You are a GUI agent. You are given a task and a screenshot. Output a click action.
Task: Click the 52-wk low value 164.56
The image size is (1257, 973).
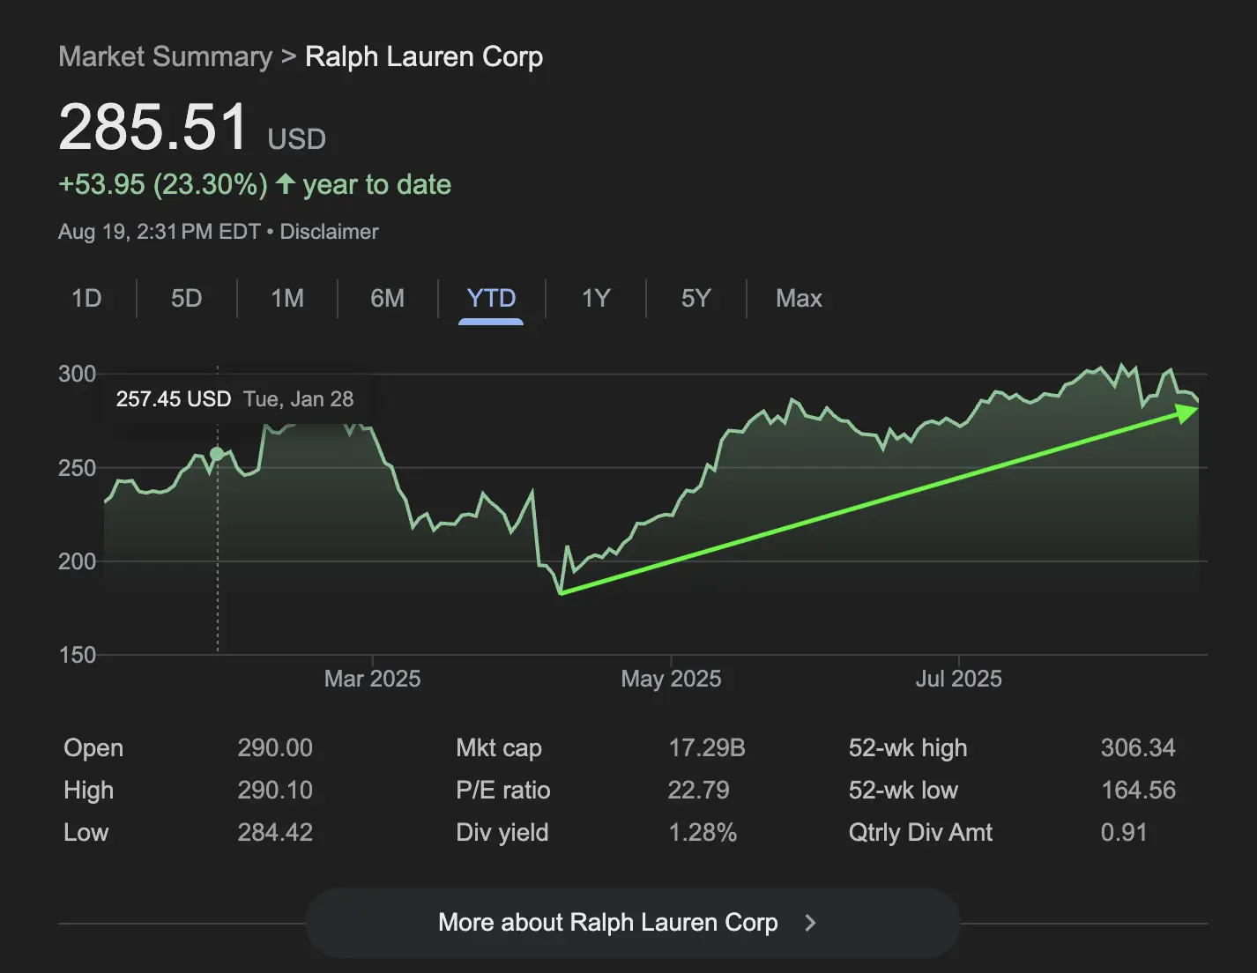(1138, 791)
